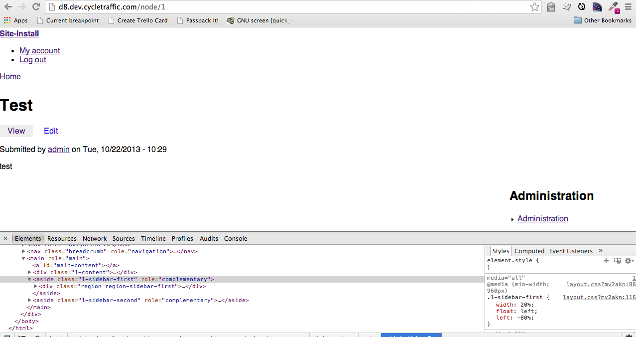
Task: Open the Styles pane settings gear
Action: click(x=629, y=261)
